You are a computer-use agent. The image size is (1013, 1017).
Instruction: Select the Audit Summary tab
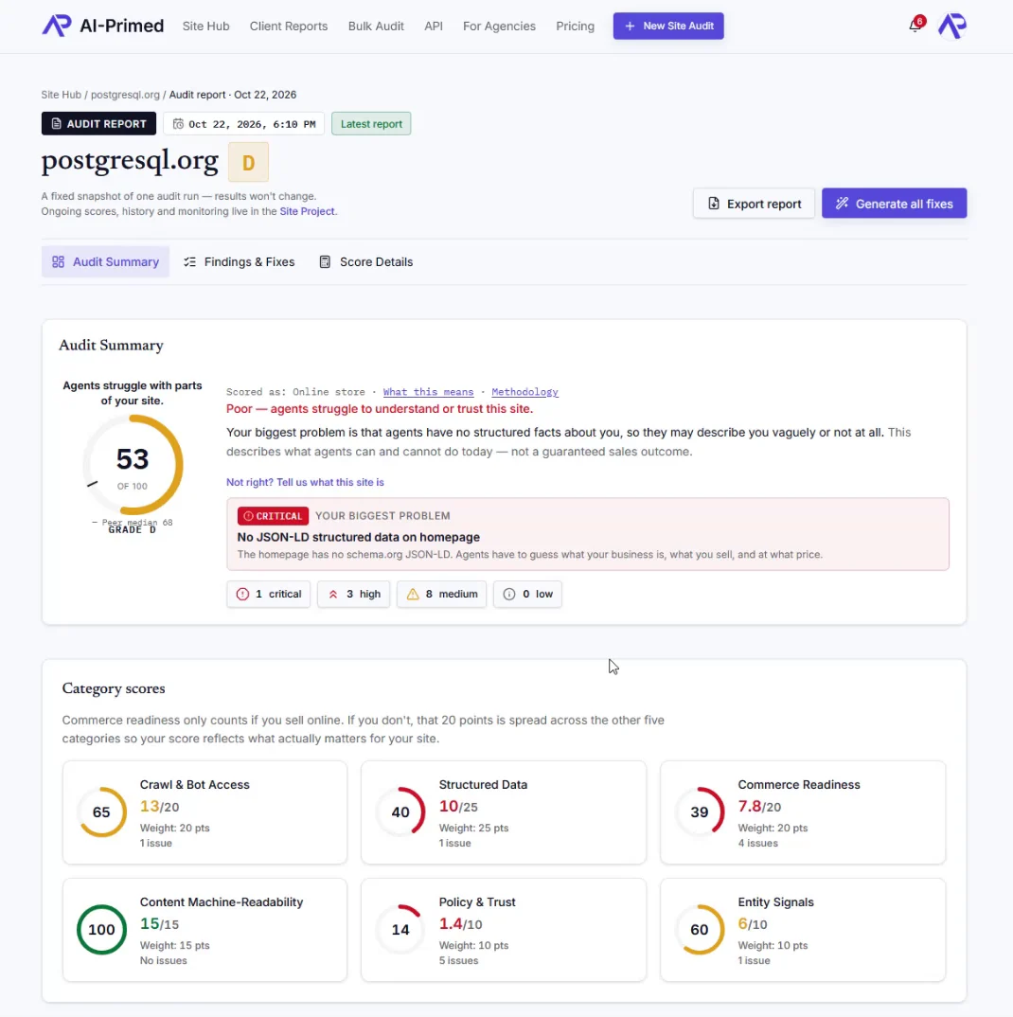(106, 262)
